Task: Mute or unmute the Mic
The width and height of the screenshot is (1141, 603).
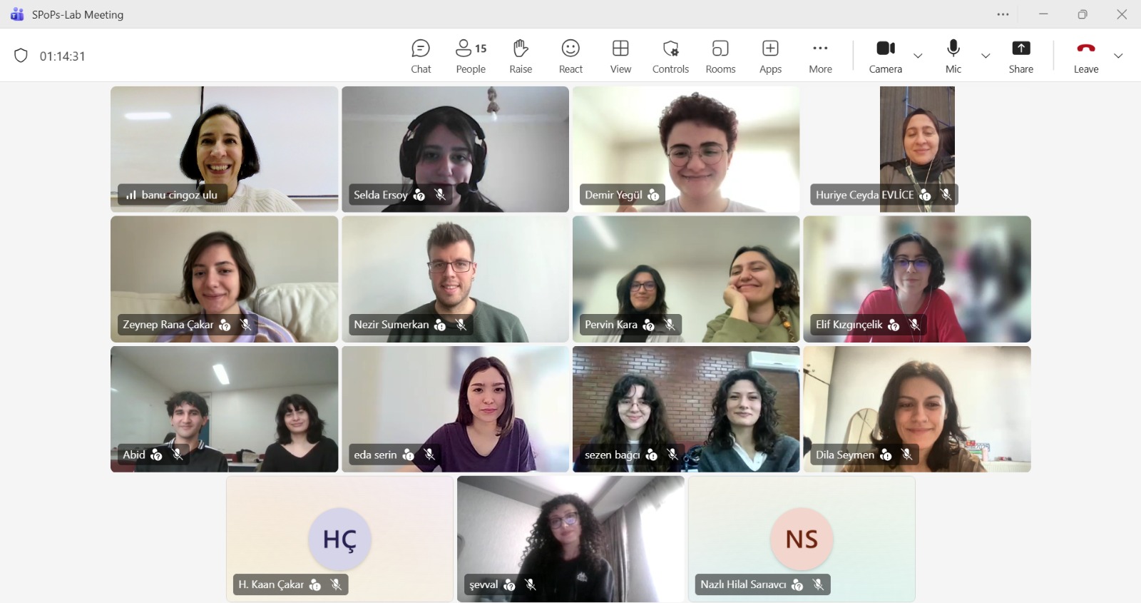Action: point(953,56)
